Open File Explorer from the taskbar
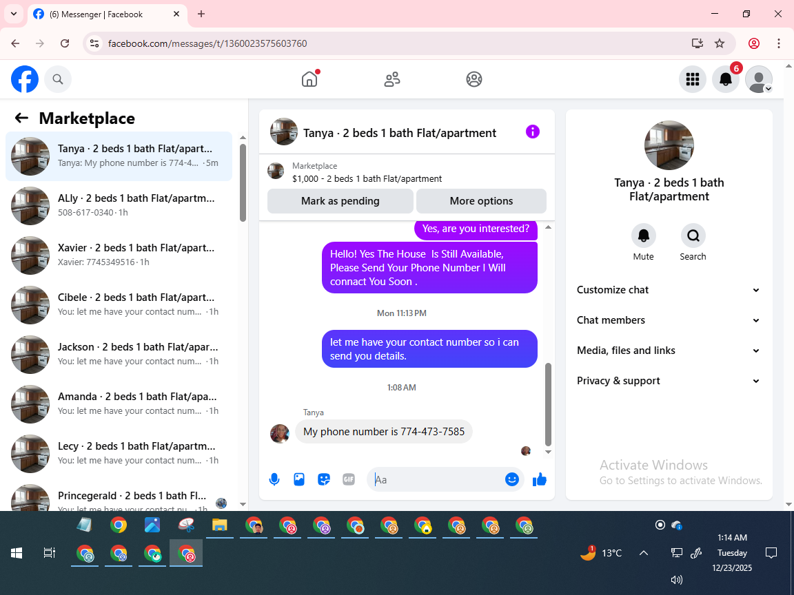The width and height of the screenshot is (794, 595). (x=219, y=525)
